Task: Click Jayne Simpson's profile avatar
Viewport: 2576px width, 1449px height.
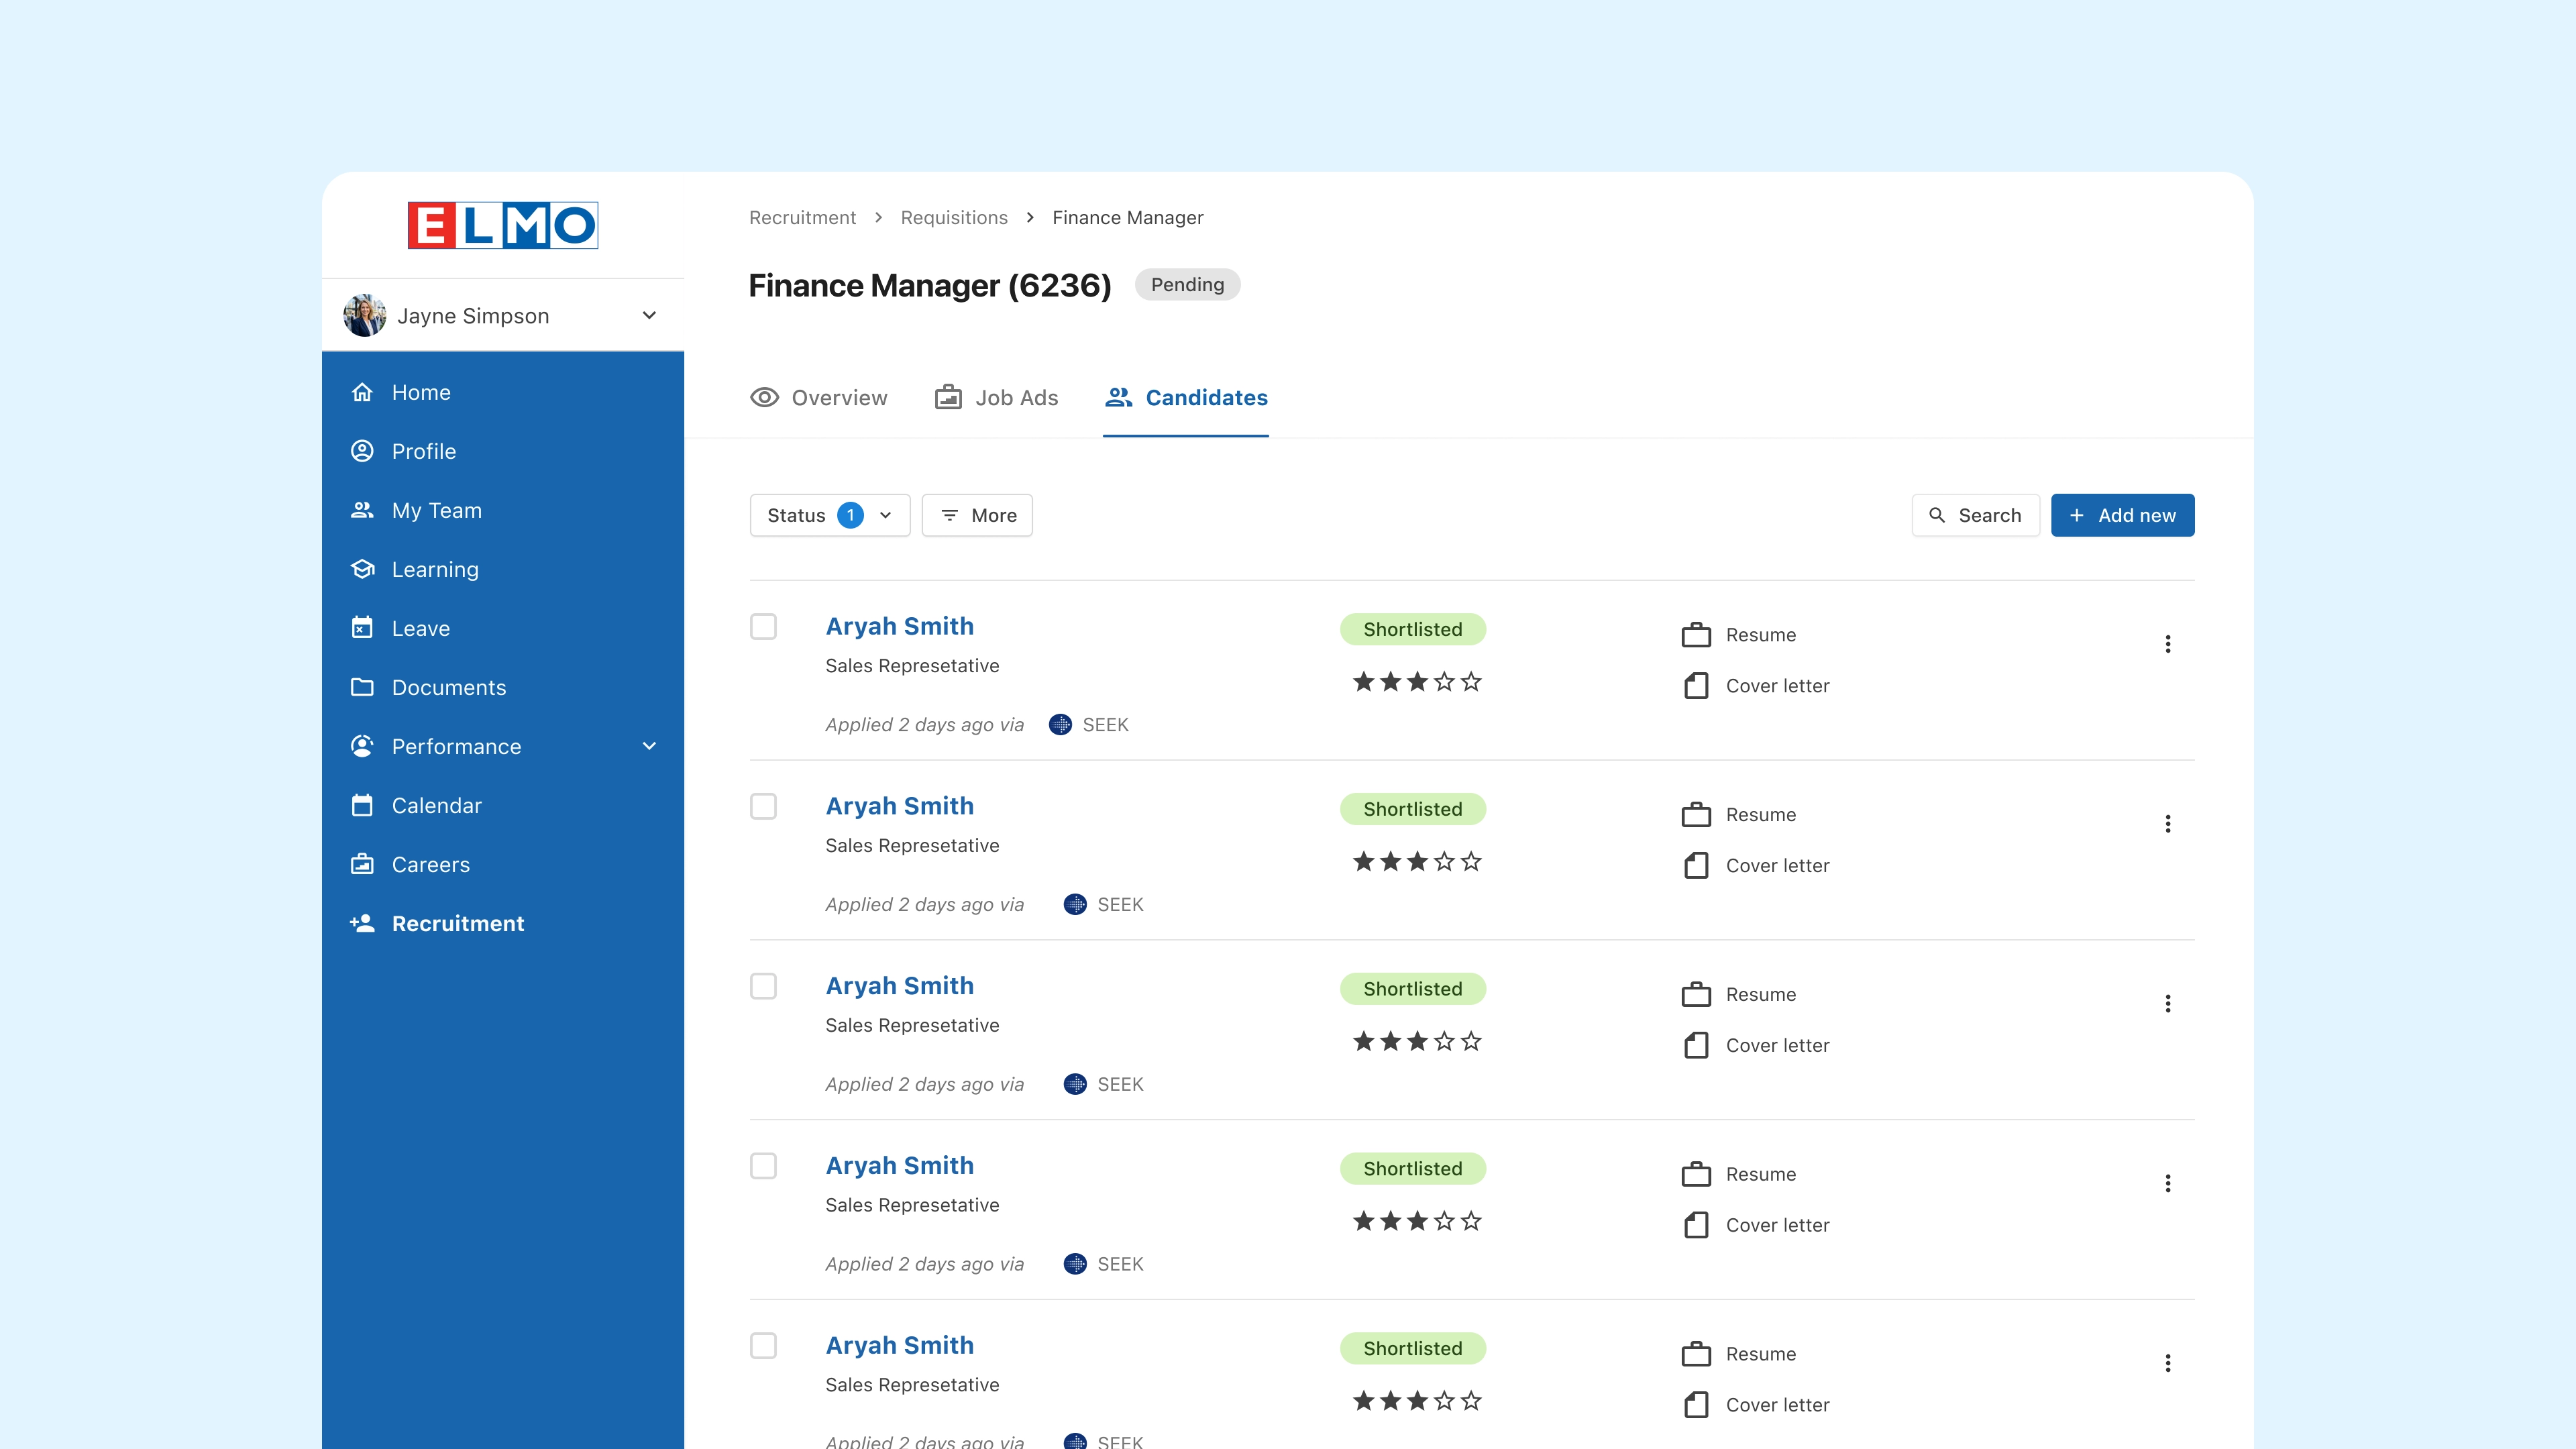Action: tap(365, 315)
